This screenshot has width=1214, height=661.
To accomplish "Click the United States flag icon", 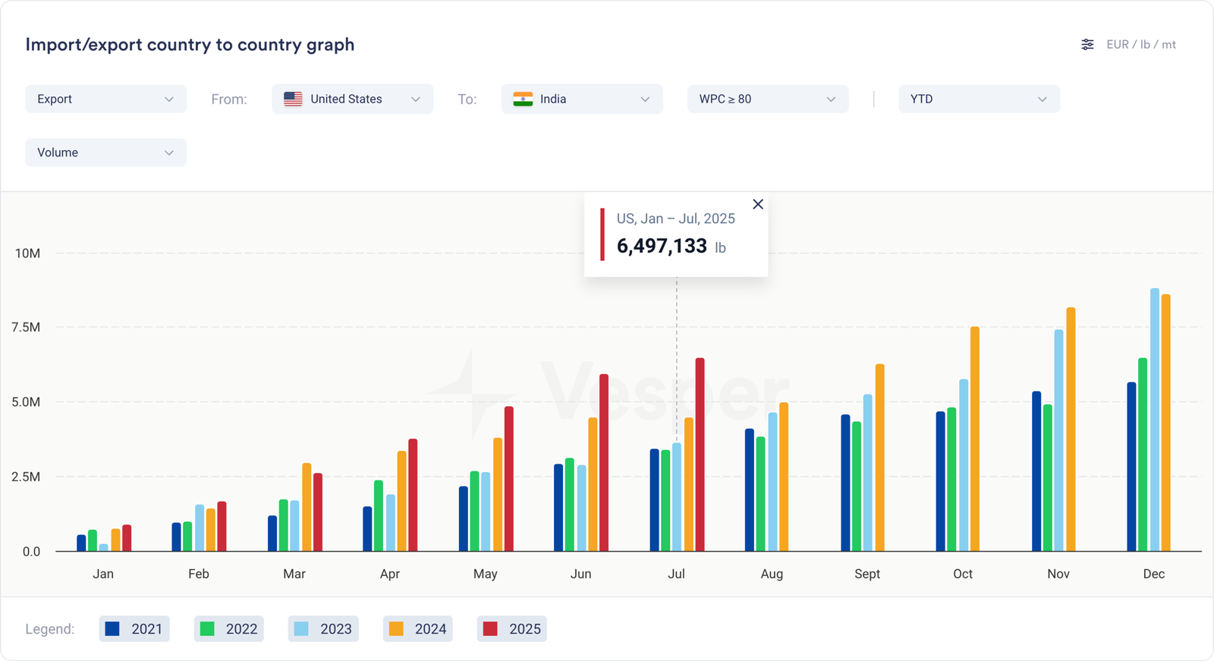I will tap(293, 99).
